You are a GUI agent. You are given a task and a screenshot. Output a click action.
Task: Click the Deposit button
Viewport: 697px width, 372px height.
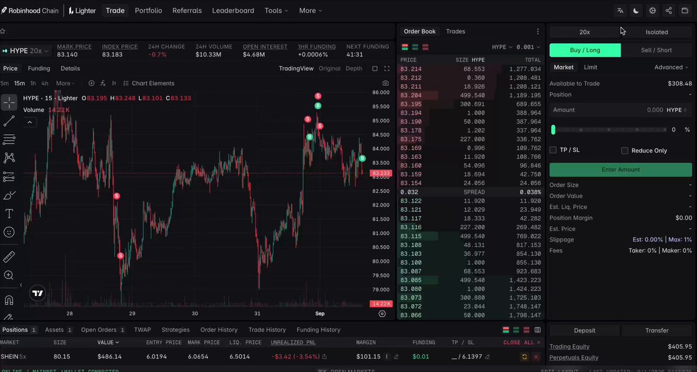[584, 330]
